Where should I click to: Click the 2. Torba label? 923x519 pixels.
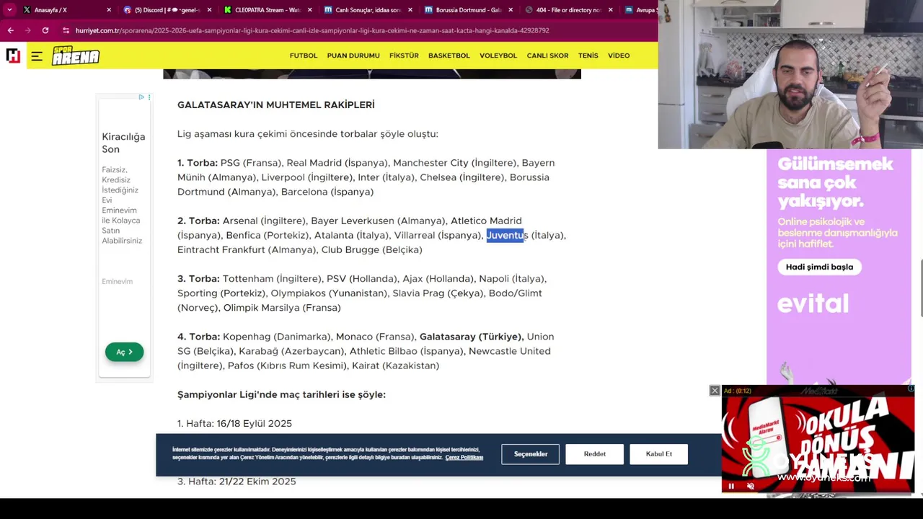tap(198, 221)
